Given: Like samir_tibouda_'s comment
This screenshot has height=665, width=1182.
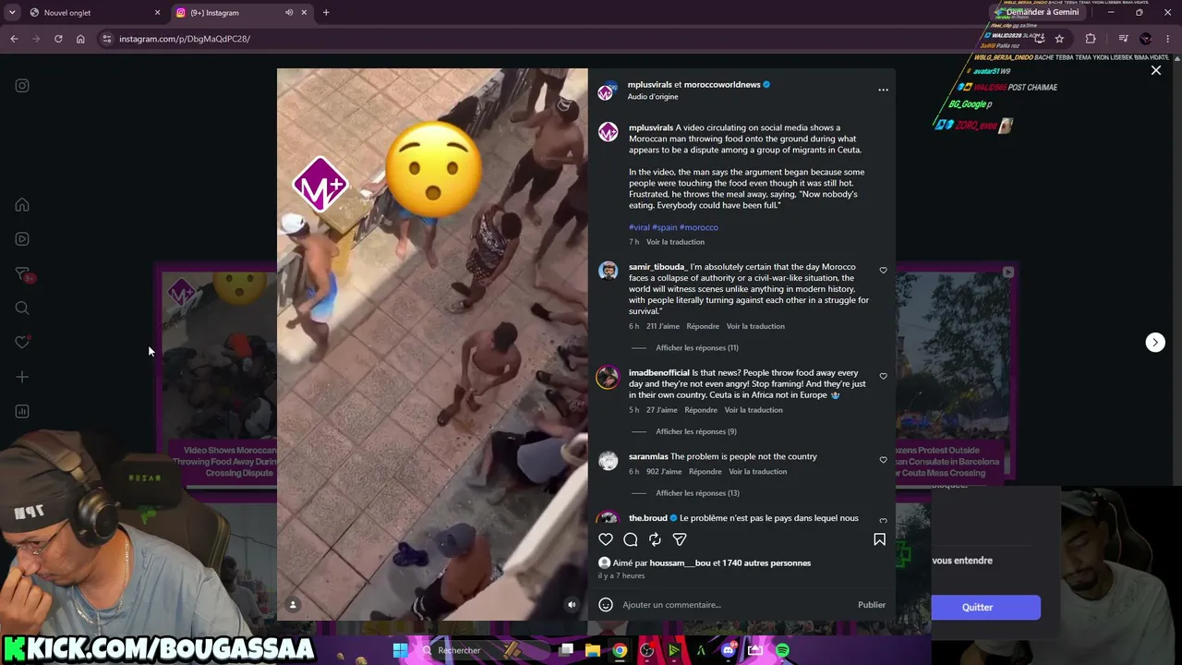Looking at the screenshot, I should coord(883,271).
